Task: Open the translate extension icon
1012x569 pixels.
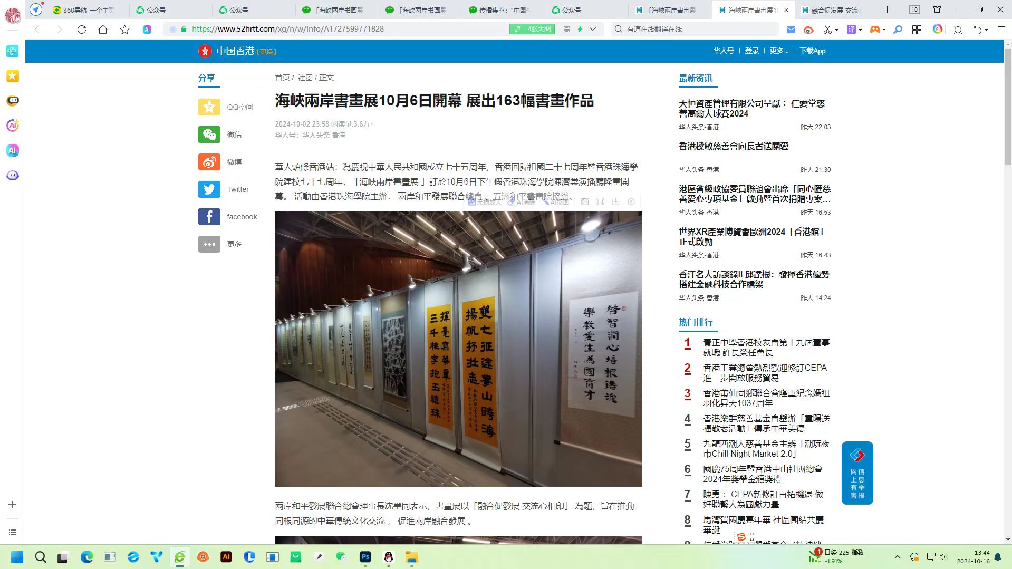Action: (x=851, y=30)
